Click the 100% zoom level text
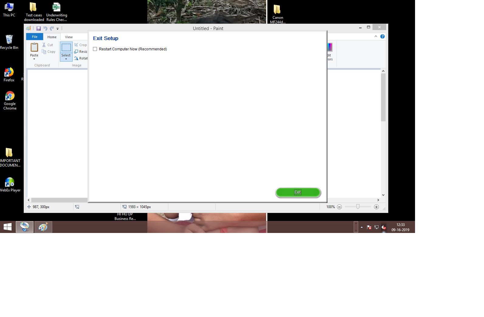This screenshot has height=317, width=484. [331, 207]
